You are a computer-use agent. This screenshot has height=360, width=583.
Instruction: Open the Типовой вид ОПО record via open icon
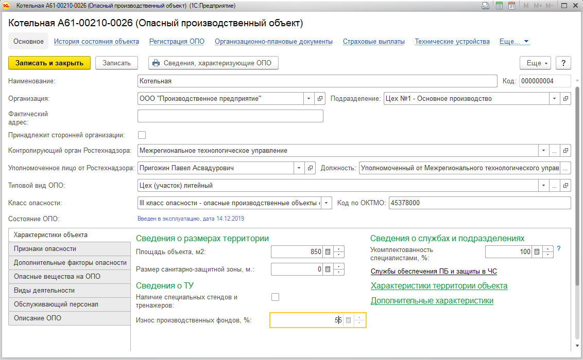tap(565, 186)
